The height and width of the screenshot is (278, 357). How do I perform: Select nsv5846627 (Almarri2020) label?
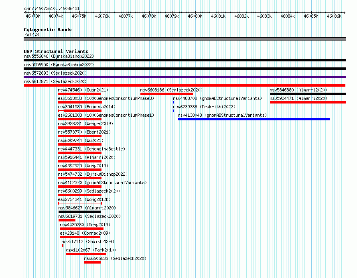point(87,208)
